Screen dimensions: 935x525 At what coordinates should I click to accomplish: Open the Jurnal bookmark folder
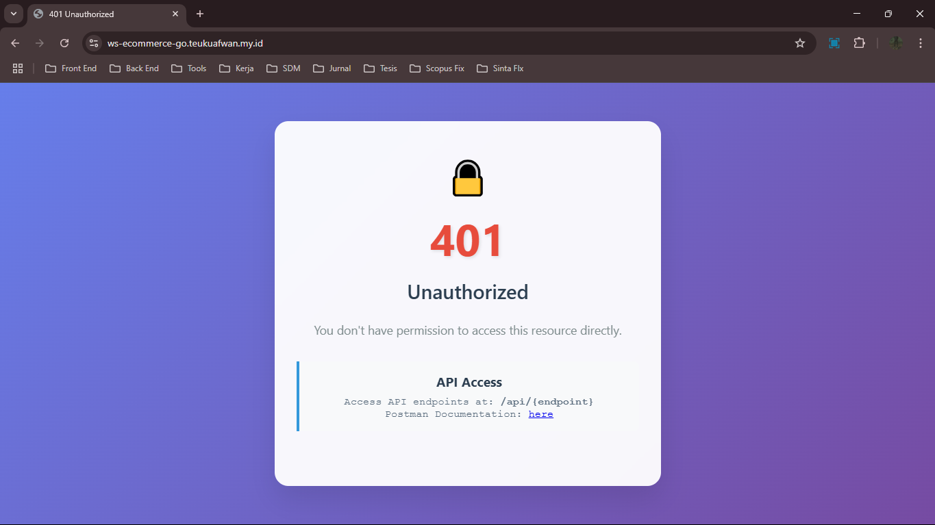332,68
